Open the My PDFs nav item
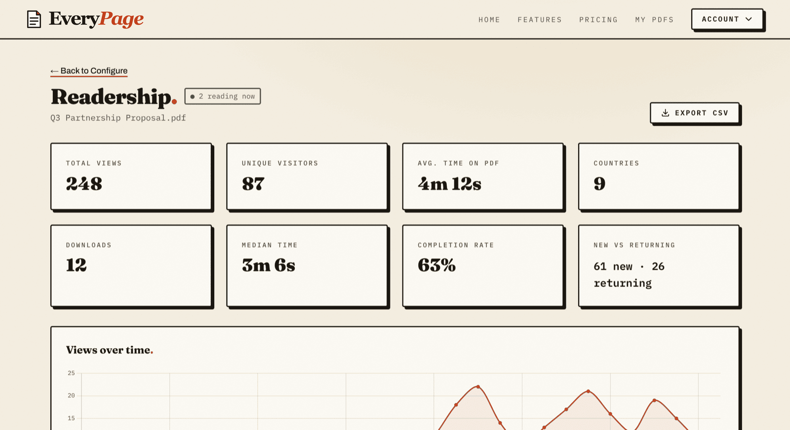 click(x=654, y=20)
